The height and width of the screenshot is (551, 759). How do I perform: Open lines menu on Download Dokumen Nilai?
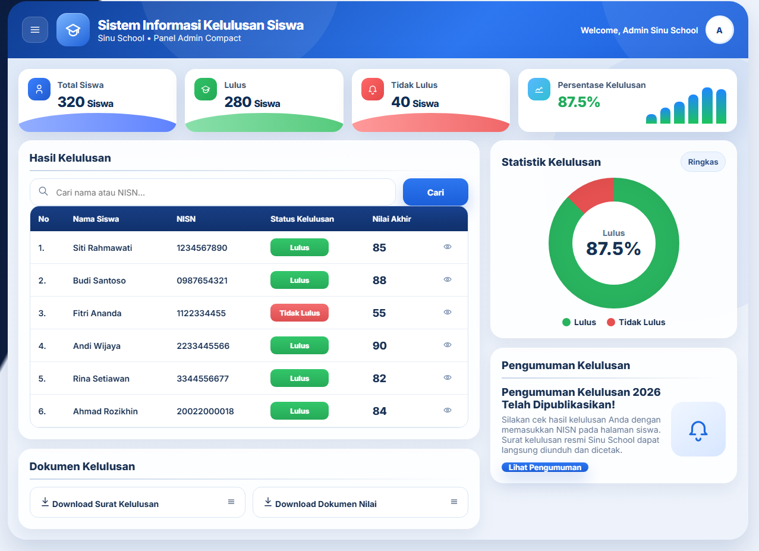(454, 502)
